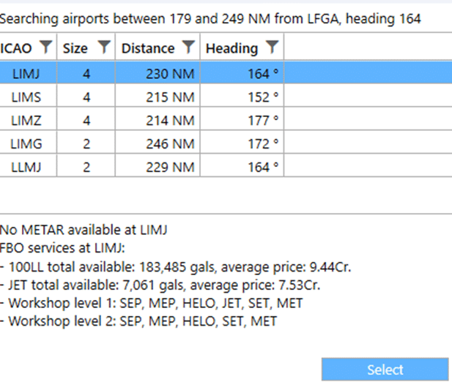Open the Size column filter icon

coord(104,47)
